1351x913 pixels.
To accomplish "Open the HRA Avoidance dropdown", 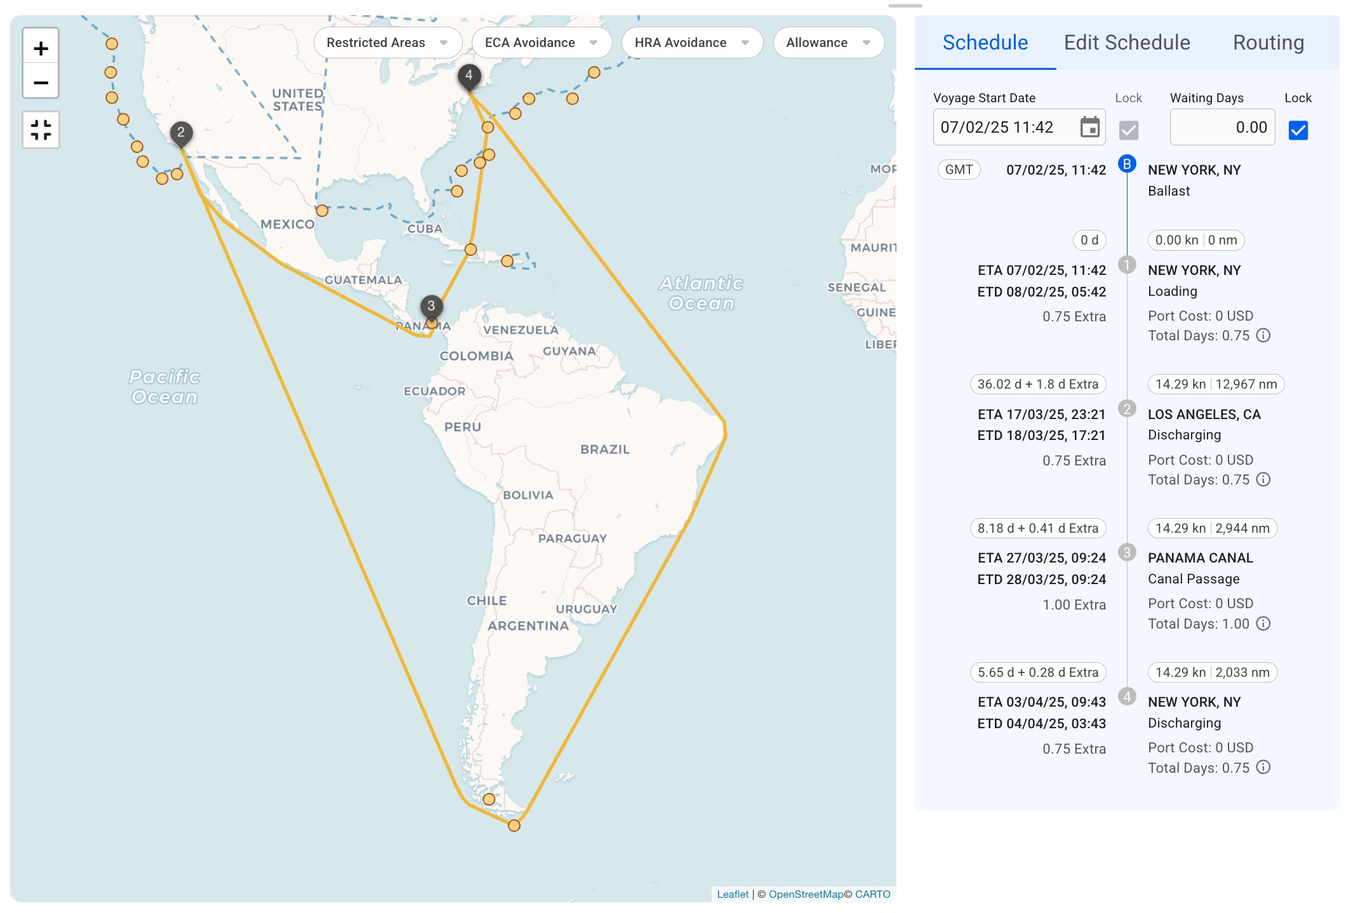I will click(x=691, y=43).
